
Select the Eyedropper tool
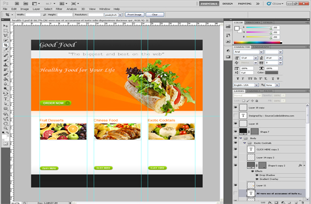coord(5,50)
